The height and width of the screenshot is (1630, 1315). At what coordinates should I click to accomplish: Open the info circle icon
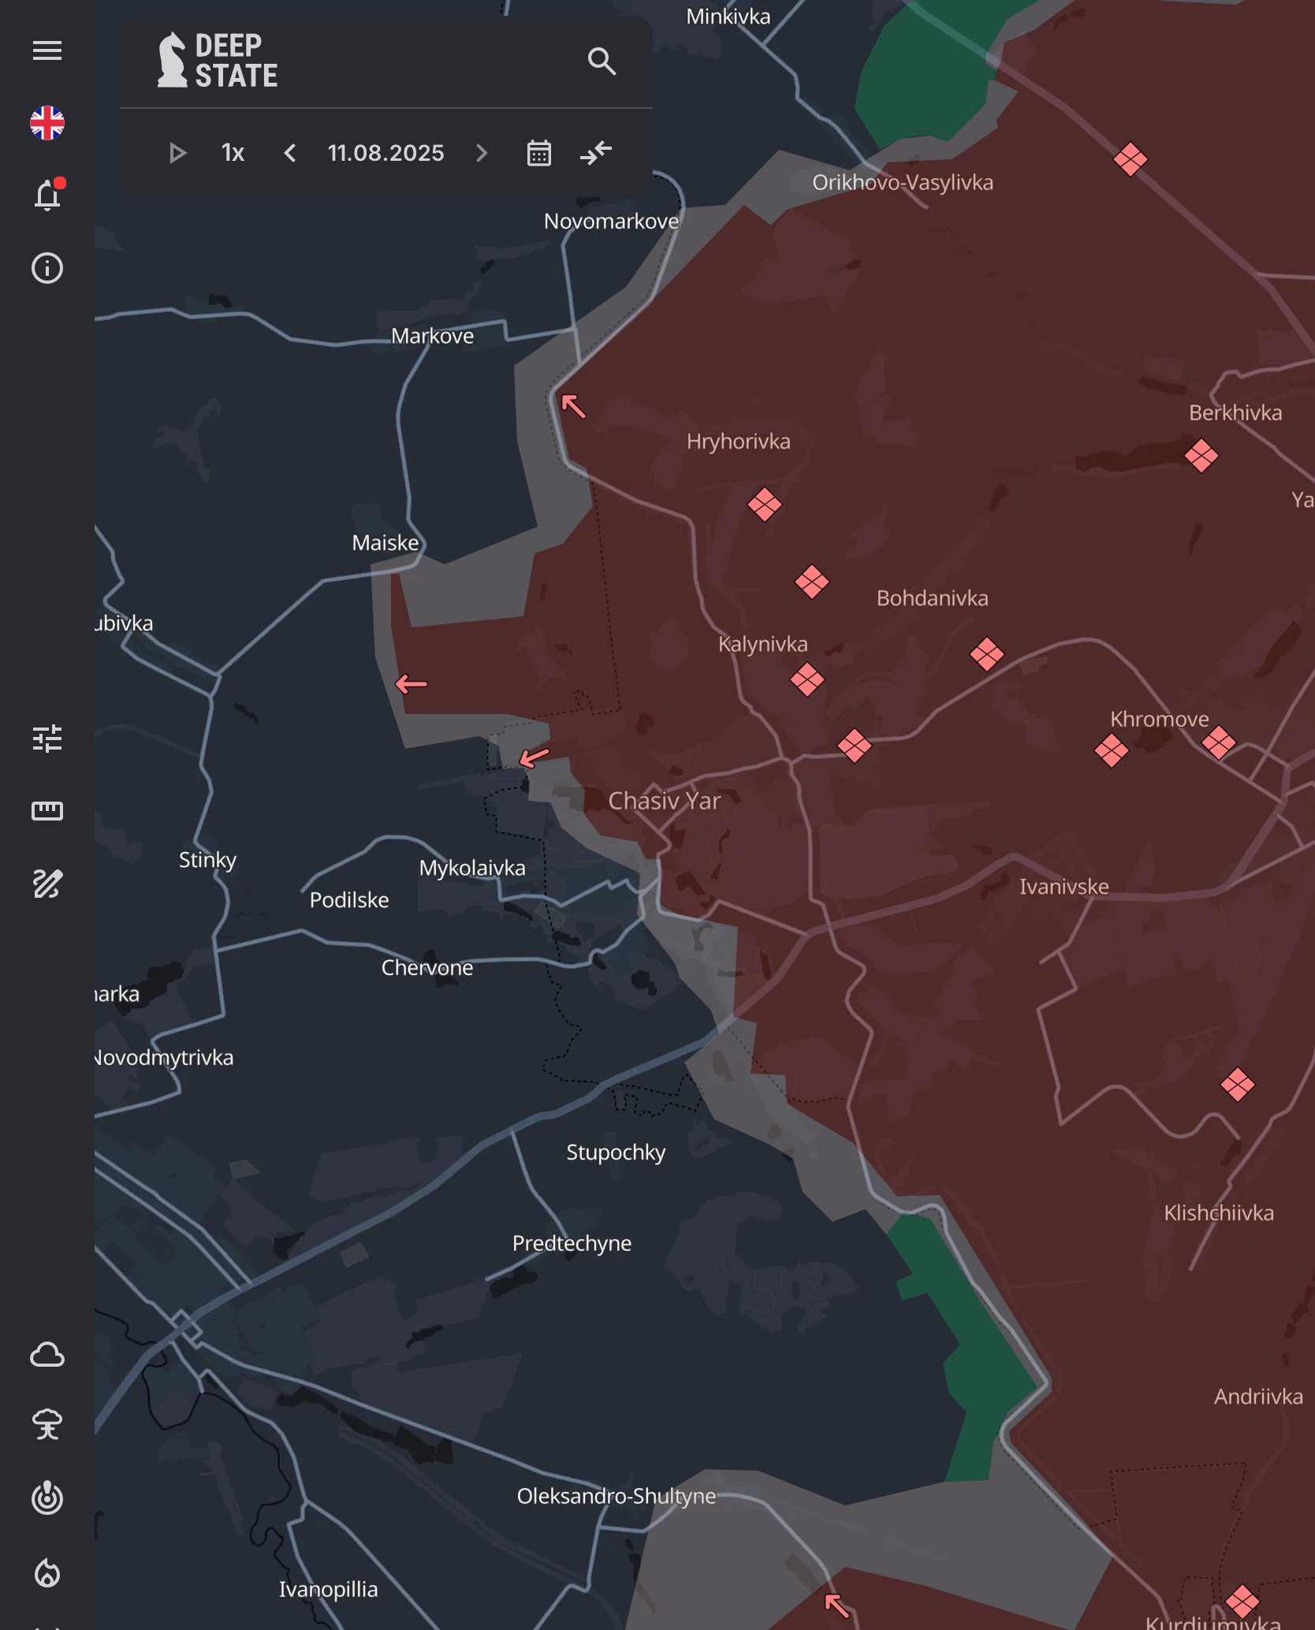tap(47, 268)
